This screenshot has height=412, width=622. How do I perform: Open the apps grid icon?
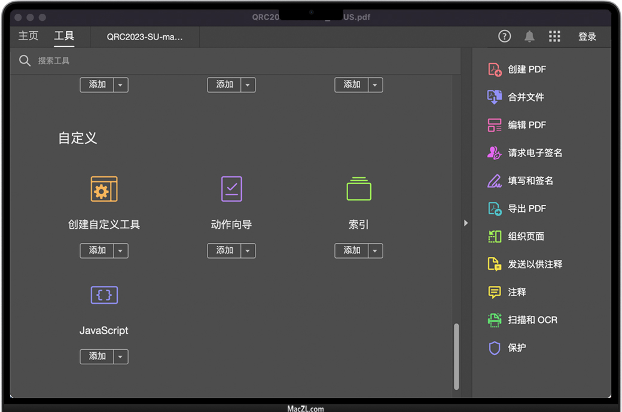554,36
